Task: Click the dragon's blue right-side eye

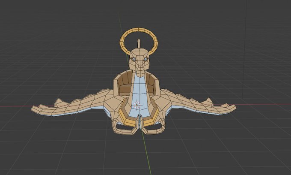Action: pos(145,59)
